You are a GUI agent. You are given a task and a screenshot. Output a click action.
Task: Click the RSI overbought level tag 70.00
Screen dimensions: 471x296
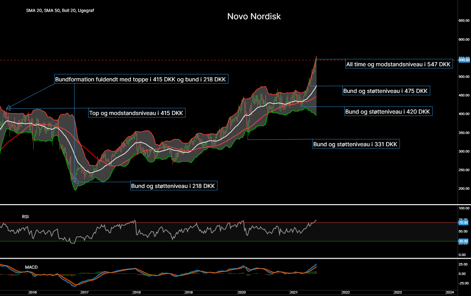(464, 222)
